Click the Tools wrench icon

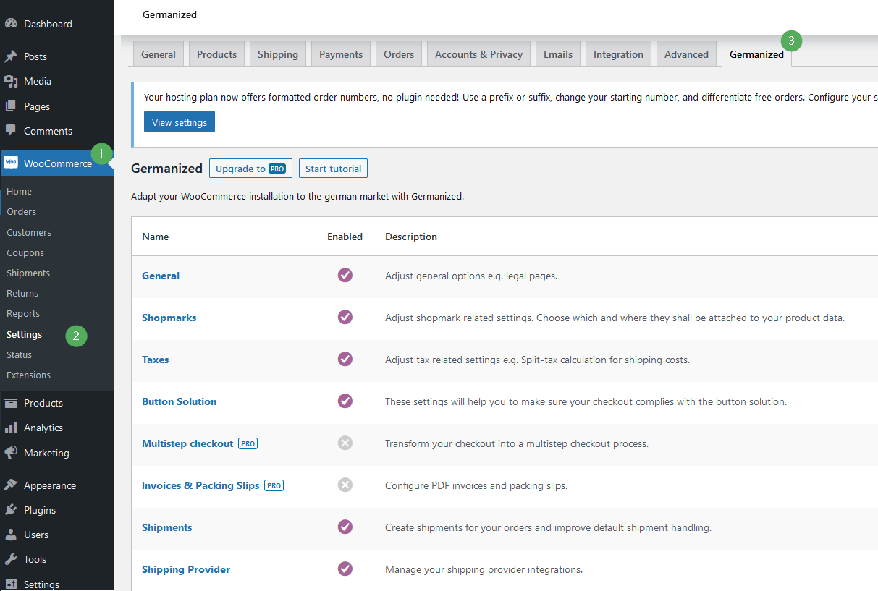tap(11, 559)
